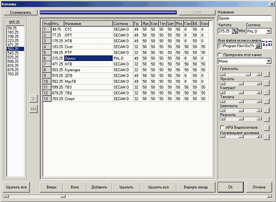The width and height of the screenshot is (276, 202).
Task: Click the bottom horizontal scrollbar thumb
Action: coord(63,196)
